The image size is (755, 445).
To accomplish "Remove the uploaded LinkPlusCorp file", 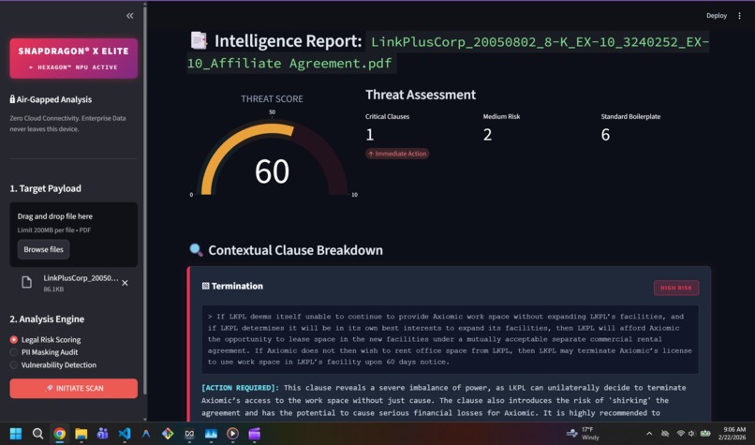I will 125,283.
